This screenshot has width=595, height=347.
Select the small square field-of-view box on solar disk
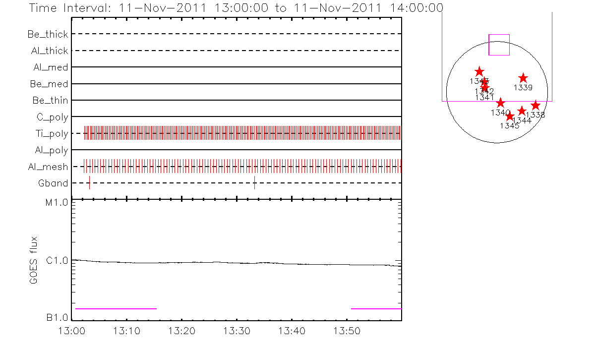point(499,45)
